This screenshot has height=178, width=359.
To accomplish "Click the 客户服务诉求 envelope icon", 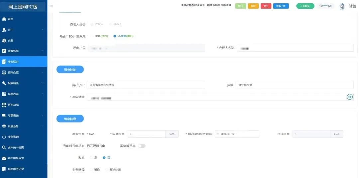I will coord(4,158).
